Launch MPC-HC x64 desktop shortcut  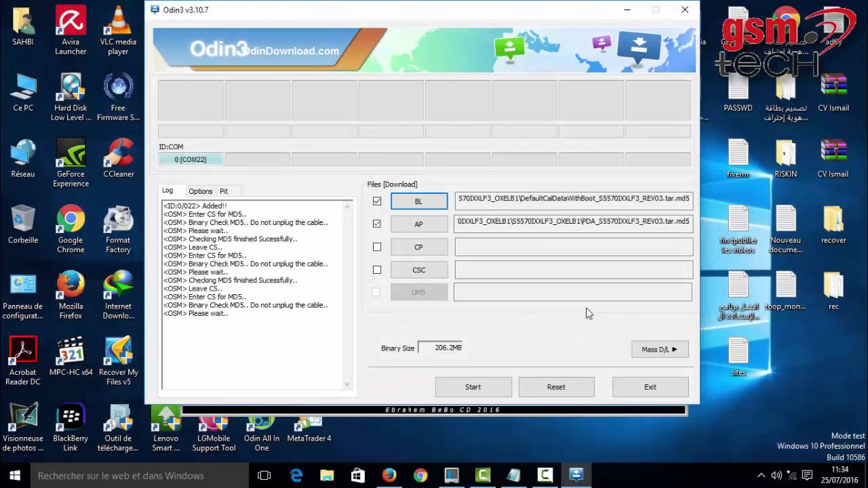coord(71,357)
